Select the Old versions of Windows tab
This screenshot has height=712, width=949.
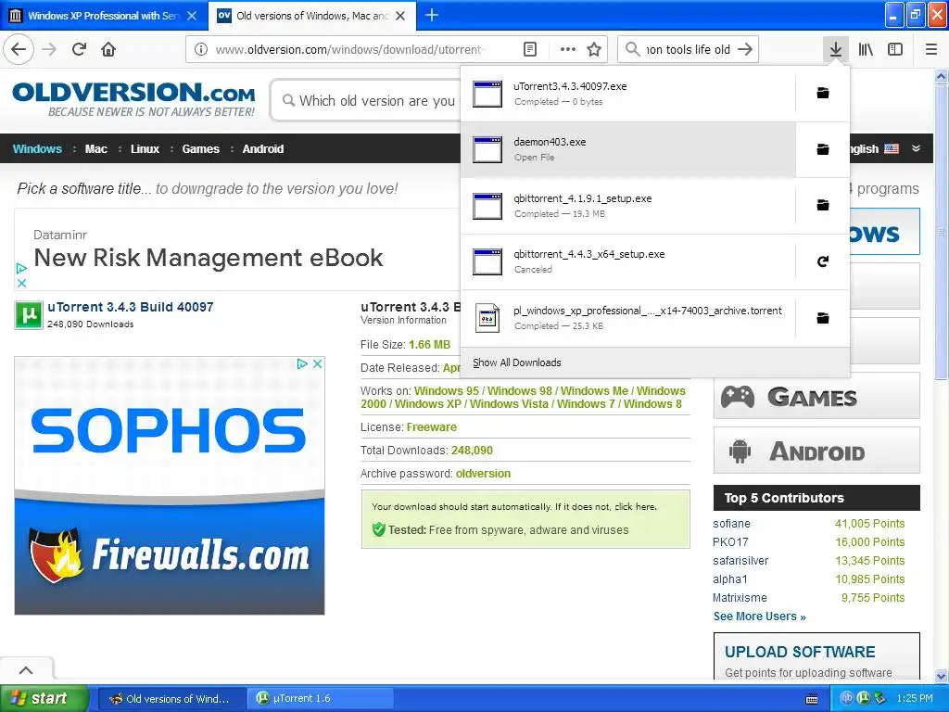click(x=312, y=16)
